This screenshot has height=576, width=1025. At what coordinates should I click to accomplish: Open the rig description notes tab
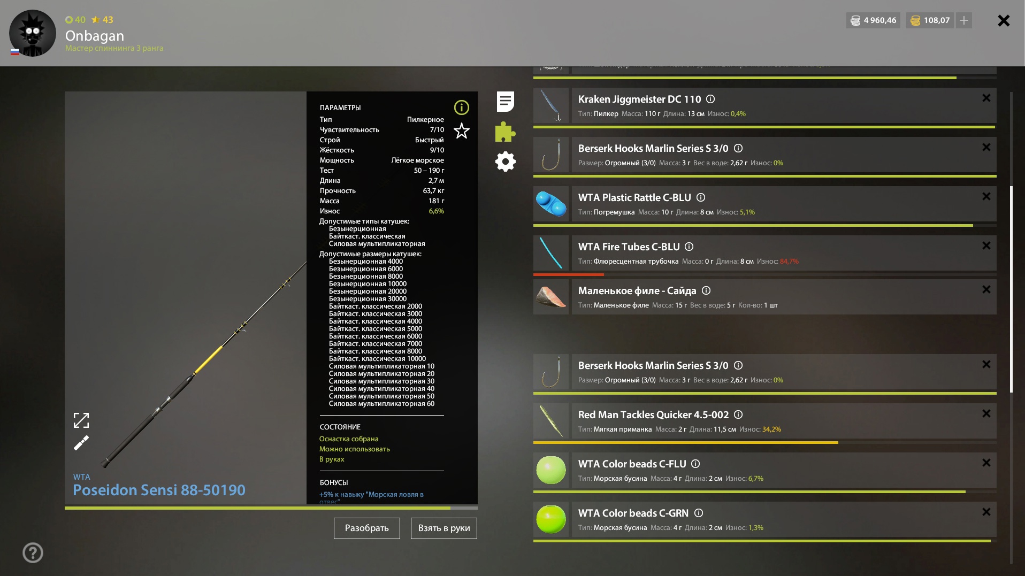pos(506,102)
